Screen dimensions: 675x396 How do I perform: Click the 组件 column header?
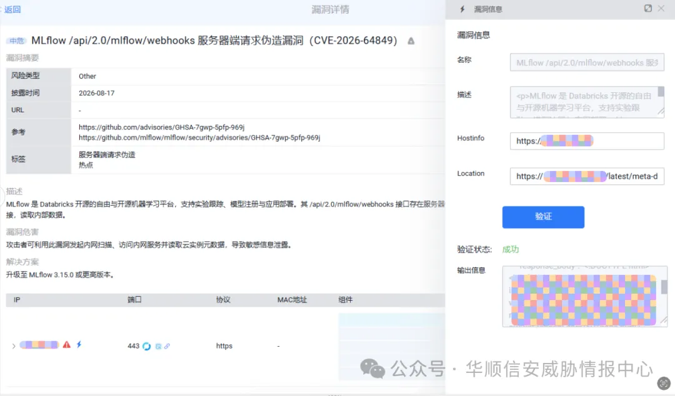(345, 300)
